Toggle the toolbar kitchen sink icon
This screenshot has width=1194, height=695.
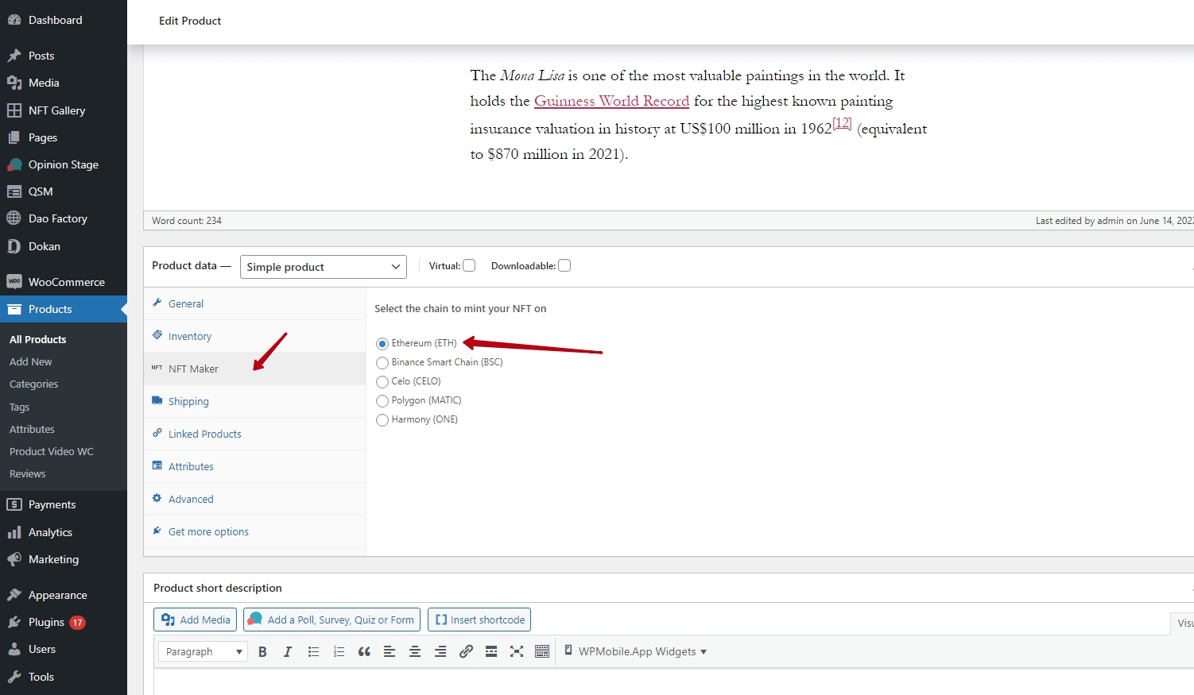[x=542, y=651]
